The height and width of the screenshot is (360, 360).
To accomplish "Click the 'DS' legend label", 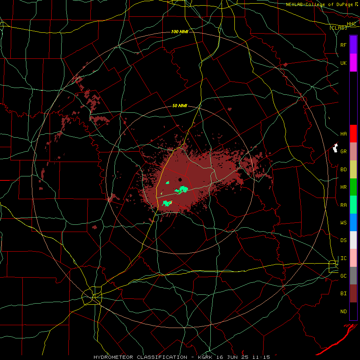I will (x=344, y=240).
